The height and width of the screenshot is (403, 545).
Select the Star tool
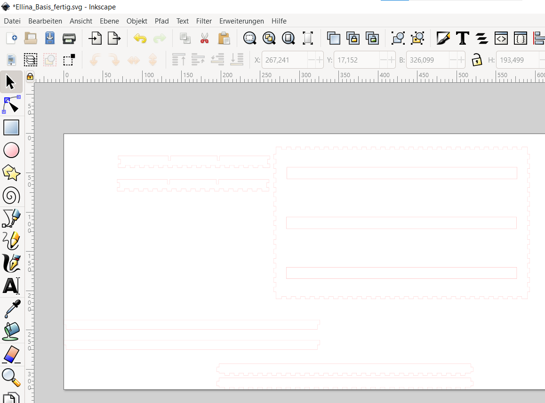11,173
